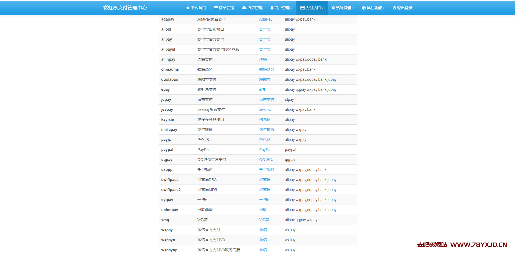
Task: Click the 支付宝旧版接口 description text
Action: pos(211,29)
